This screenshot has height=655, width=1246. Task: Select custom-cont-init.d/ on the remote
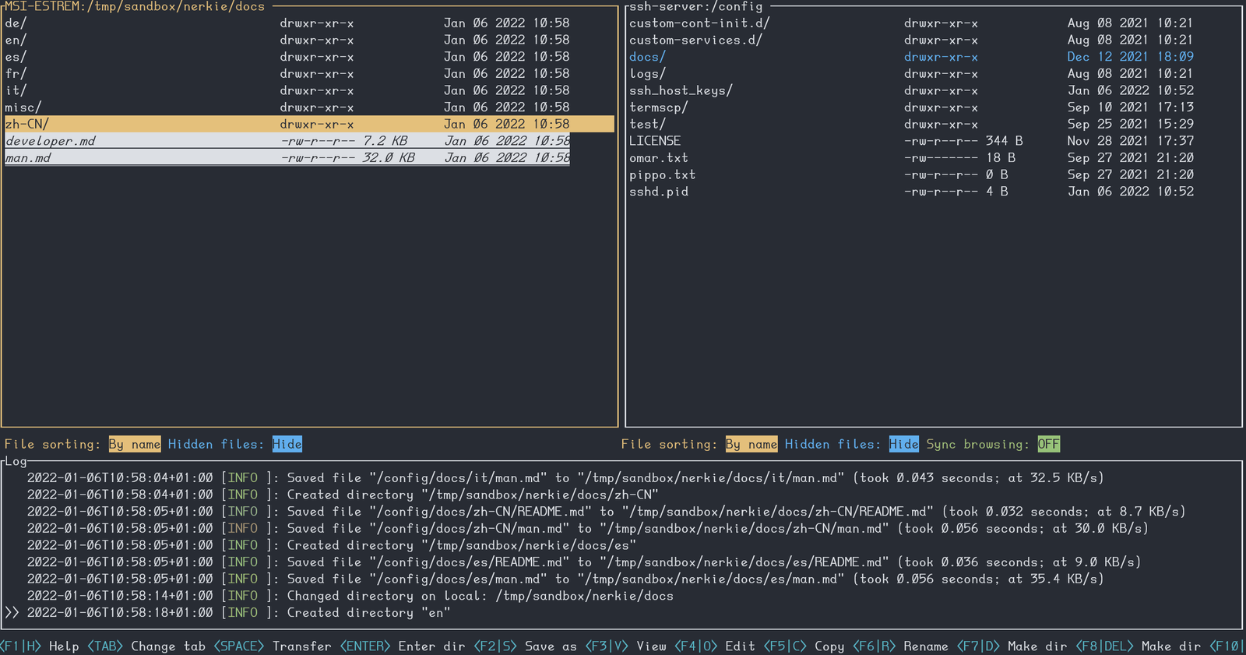click(933, 23)
